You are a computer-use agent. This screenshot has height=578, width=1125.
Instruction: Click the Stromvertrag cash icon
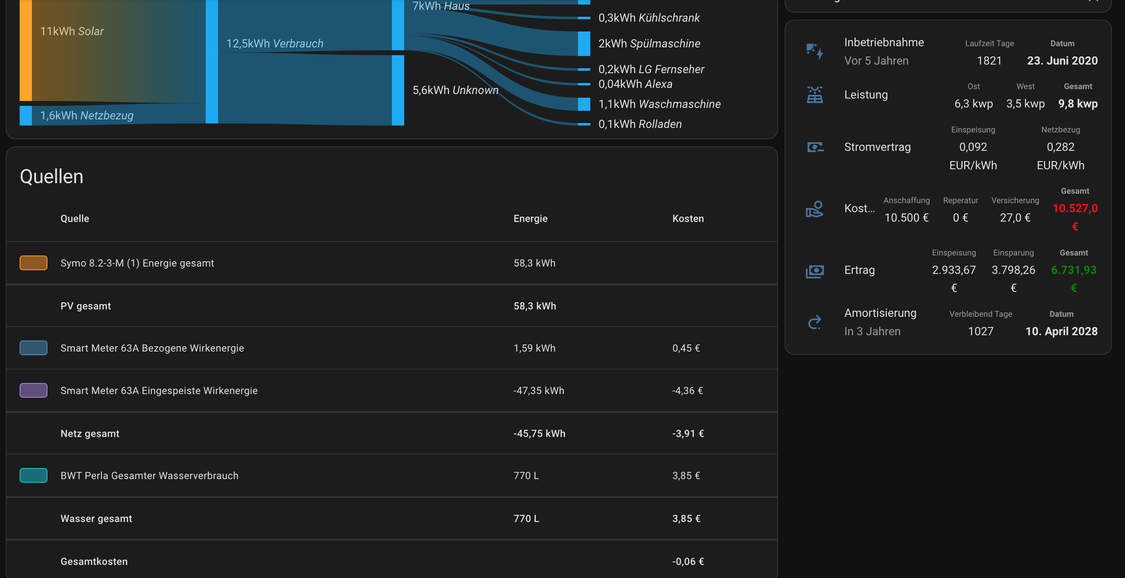tap(814, 147)
